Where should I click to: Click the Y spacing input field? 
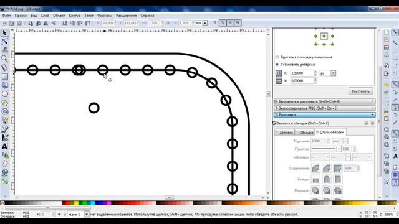pyautogui.click(x=302, y=81)
